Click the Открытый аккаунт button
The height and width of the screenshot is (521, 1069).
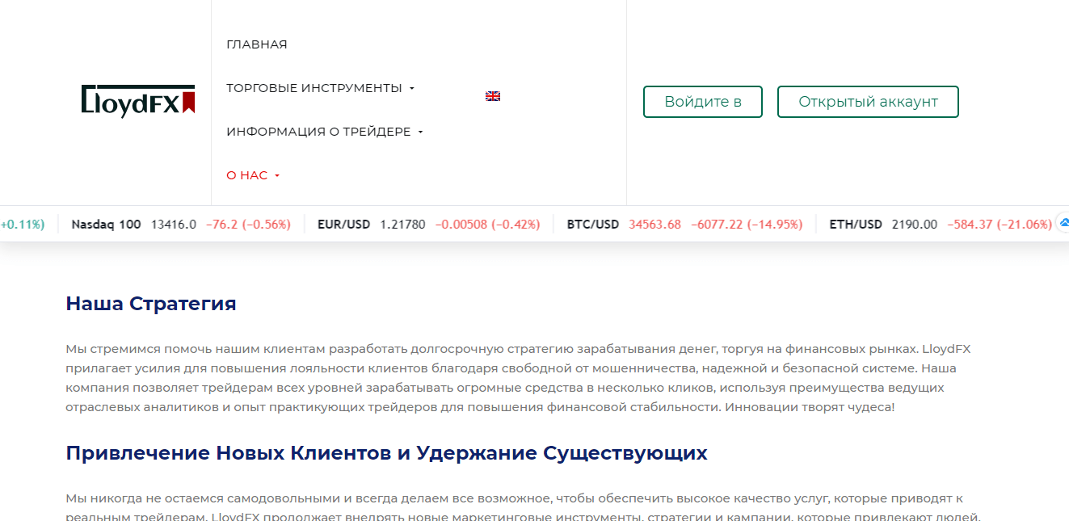click(x=868, y=102)
